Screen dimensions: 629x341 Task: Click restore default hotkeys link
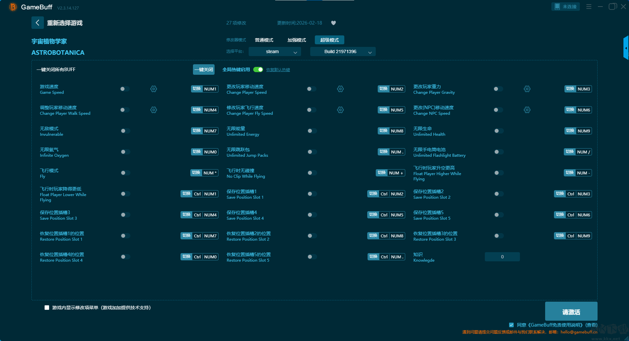[x=278, y=70]
